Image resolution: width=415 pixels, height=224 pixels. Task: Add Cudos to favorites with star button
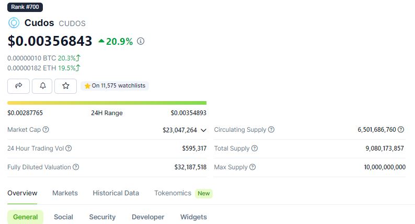point(66,86)
